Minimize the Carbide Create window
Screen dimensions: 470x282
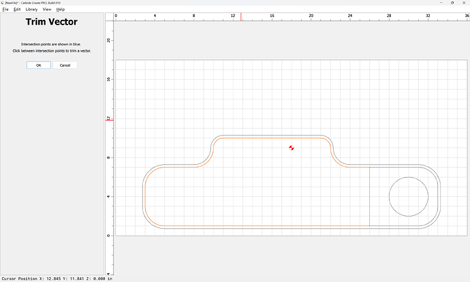coord(441,3)
